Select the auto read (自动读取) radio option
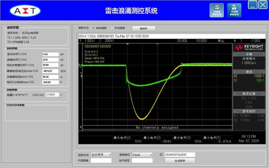Screen dimensions: 269x168 (x=94, y=28)
